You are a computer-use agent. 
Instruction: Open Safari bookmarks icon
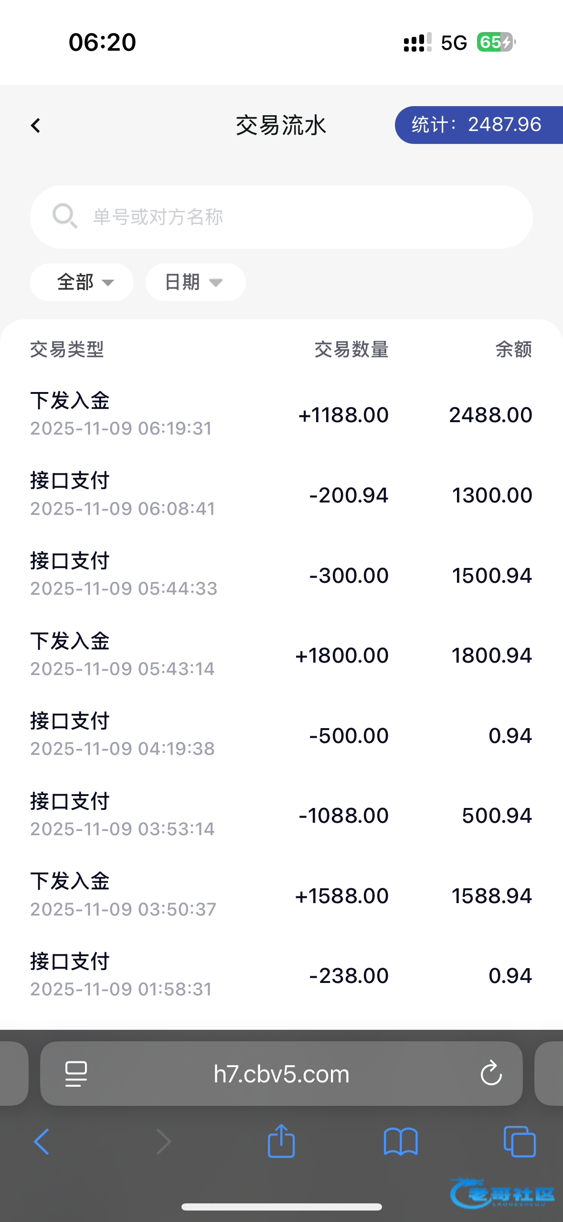click(x=401, y=1142)
